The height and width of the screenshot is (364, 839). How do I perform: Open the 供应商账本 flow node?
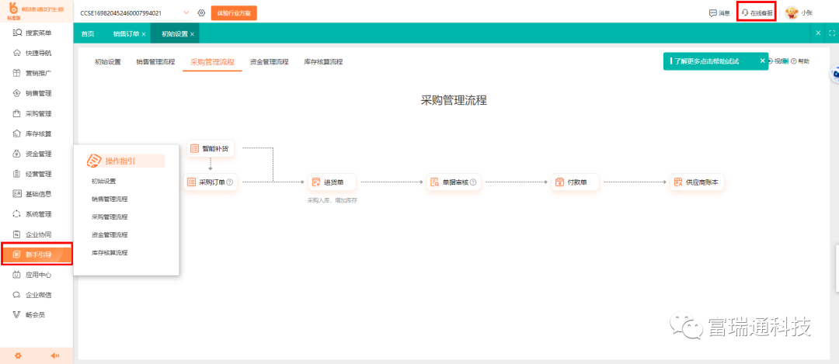click(x=697, y=182)
